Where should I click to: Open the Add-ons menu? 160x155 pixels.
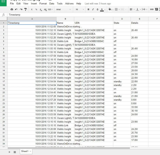(x=69, y=4)
